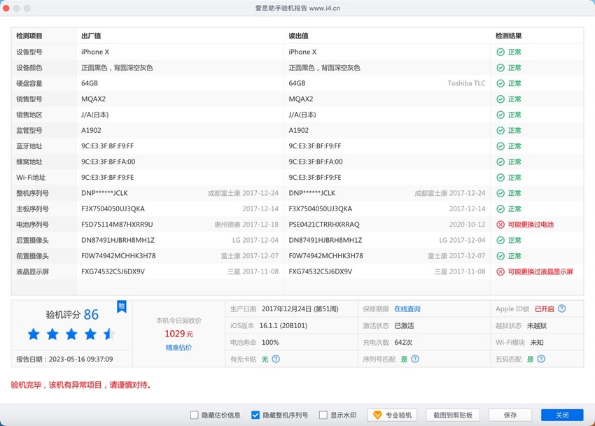595x426 pixels.
Task: Open the help icon beside 序列号匹配
Action: [415, 359]
